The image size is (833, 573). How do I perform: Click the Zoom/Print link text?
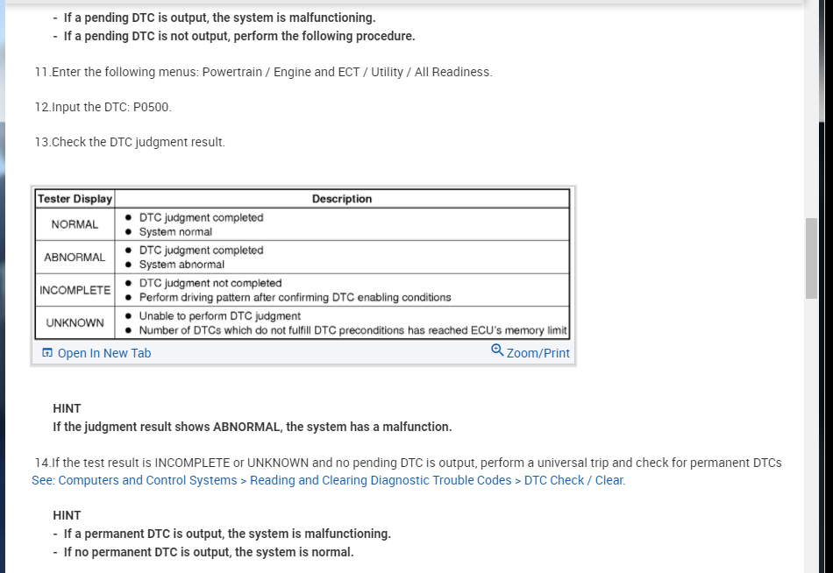(538, 353)
